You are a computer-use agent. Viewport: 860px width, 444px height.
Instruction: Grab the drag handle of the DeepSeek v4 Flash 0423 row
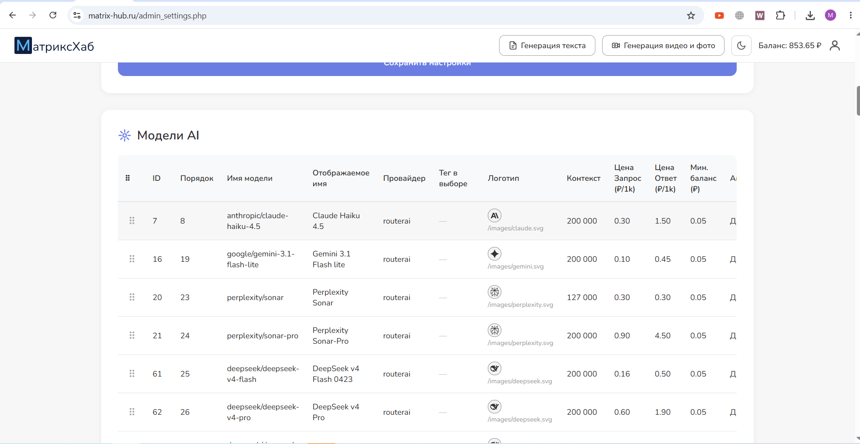[x=132, y=373]
